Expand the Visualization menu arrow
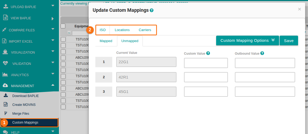 tap(53, 51)
